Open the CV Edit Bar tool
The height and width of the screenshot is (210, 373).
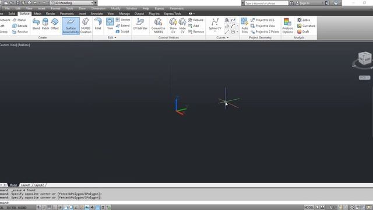(140, 24)
